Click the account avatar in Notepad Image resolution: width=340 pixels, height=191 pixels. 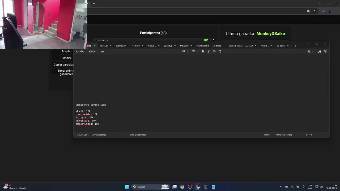click(319, 51)
